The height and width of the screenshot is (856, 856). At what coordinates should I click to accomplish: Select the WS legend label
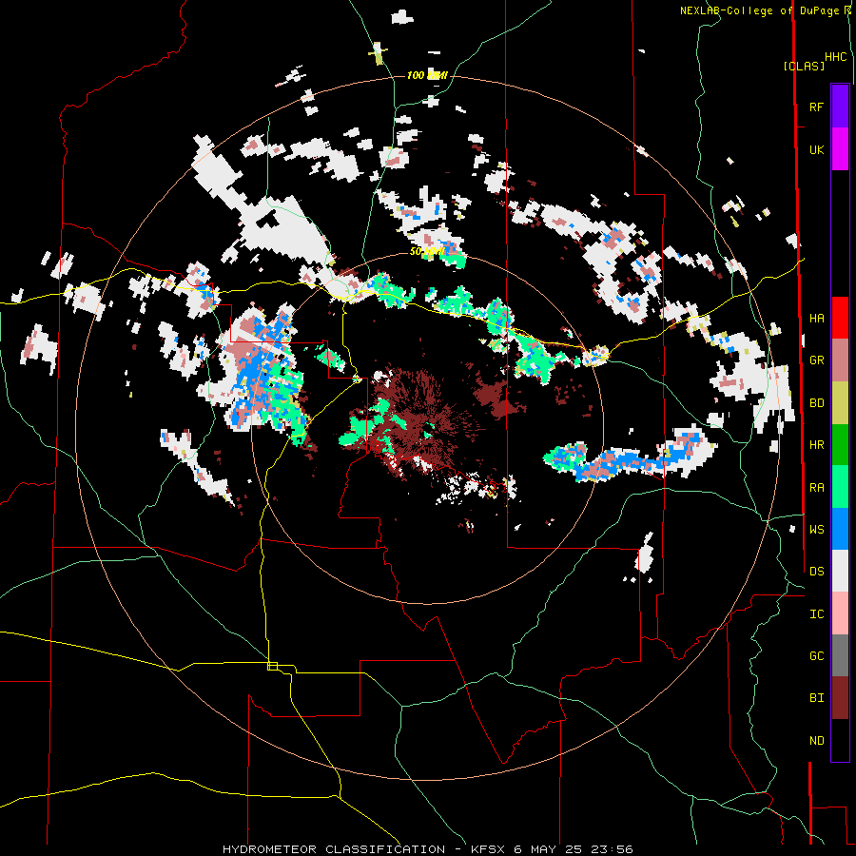pyautogui.click(x=816, y=530)
